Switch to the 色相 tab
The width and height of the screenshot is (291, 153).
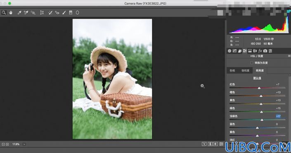click(x=232, y=71)
